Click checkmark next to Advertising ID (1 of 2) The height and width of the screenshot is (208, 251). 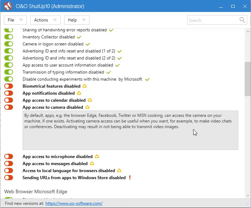[120, 51]
